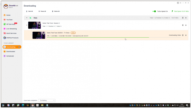Remove the Hulu group with X icon
The height and width of the screenshot is (108, 191).
click(186, 18)
